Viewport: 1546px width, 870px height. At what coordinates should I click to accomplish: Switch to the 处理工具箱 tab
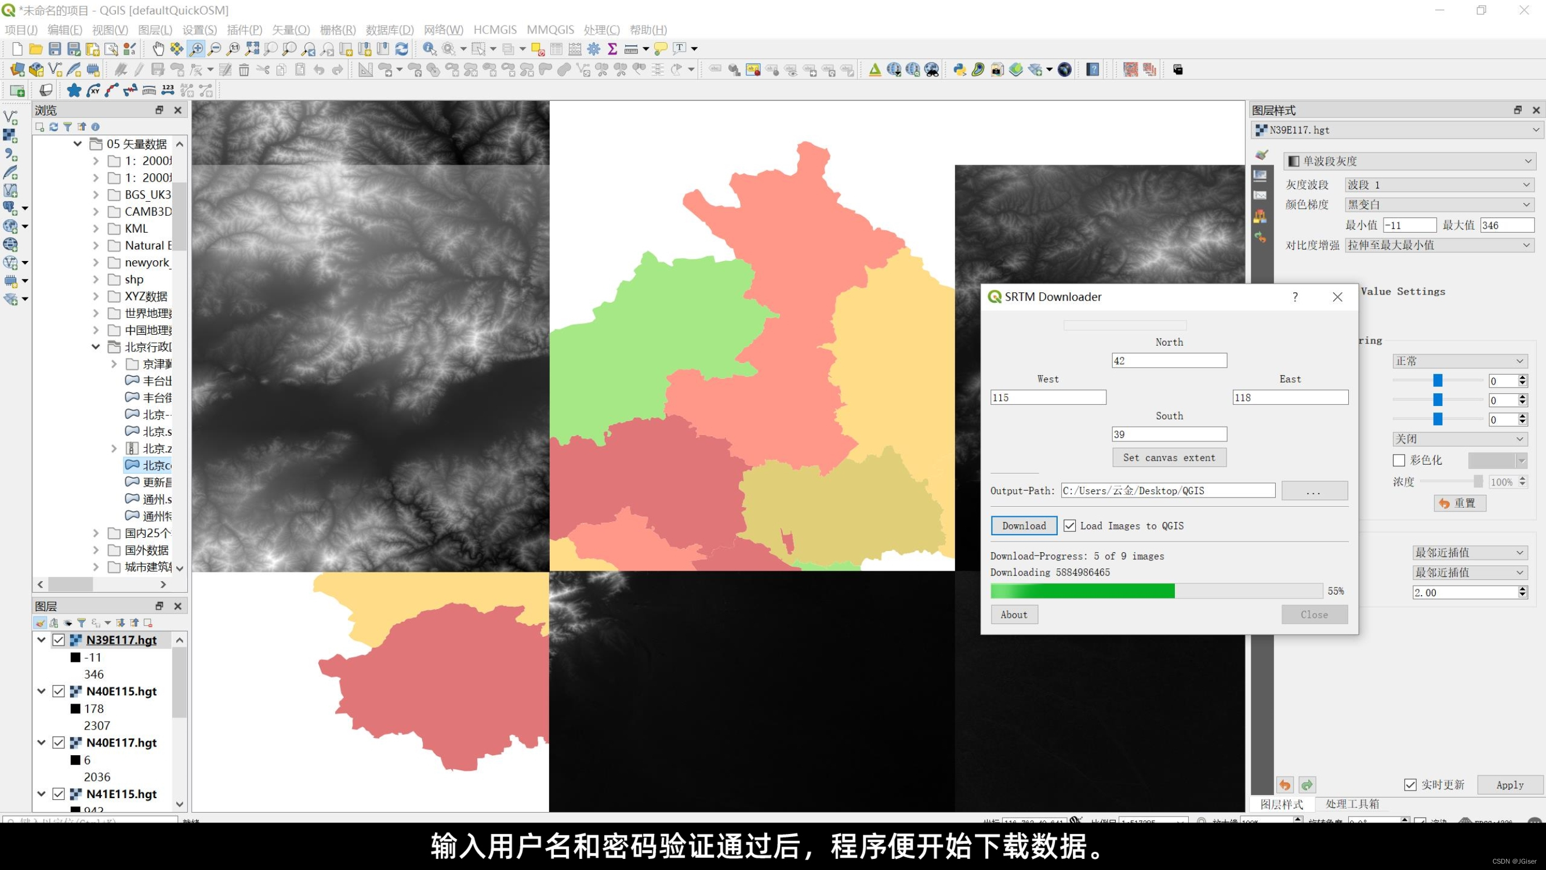pos(1352,804)
